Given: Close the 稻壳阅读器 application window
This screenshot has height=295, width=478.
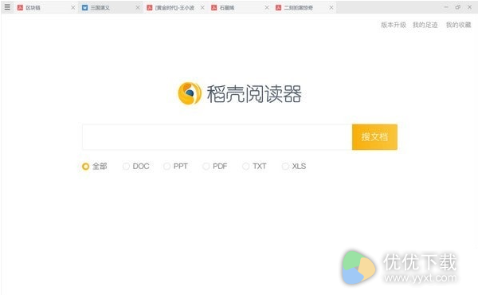Looking at the screenshot, I should pos(469,7).
